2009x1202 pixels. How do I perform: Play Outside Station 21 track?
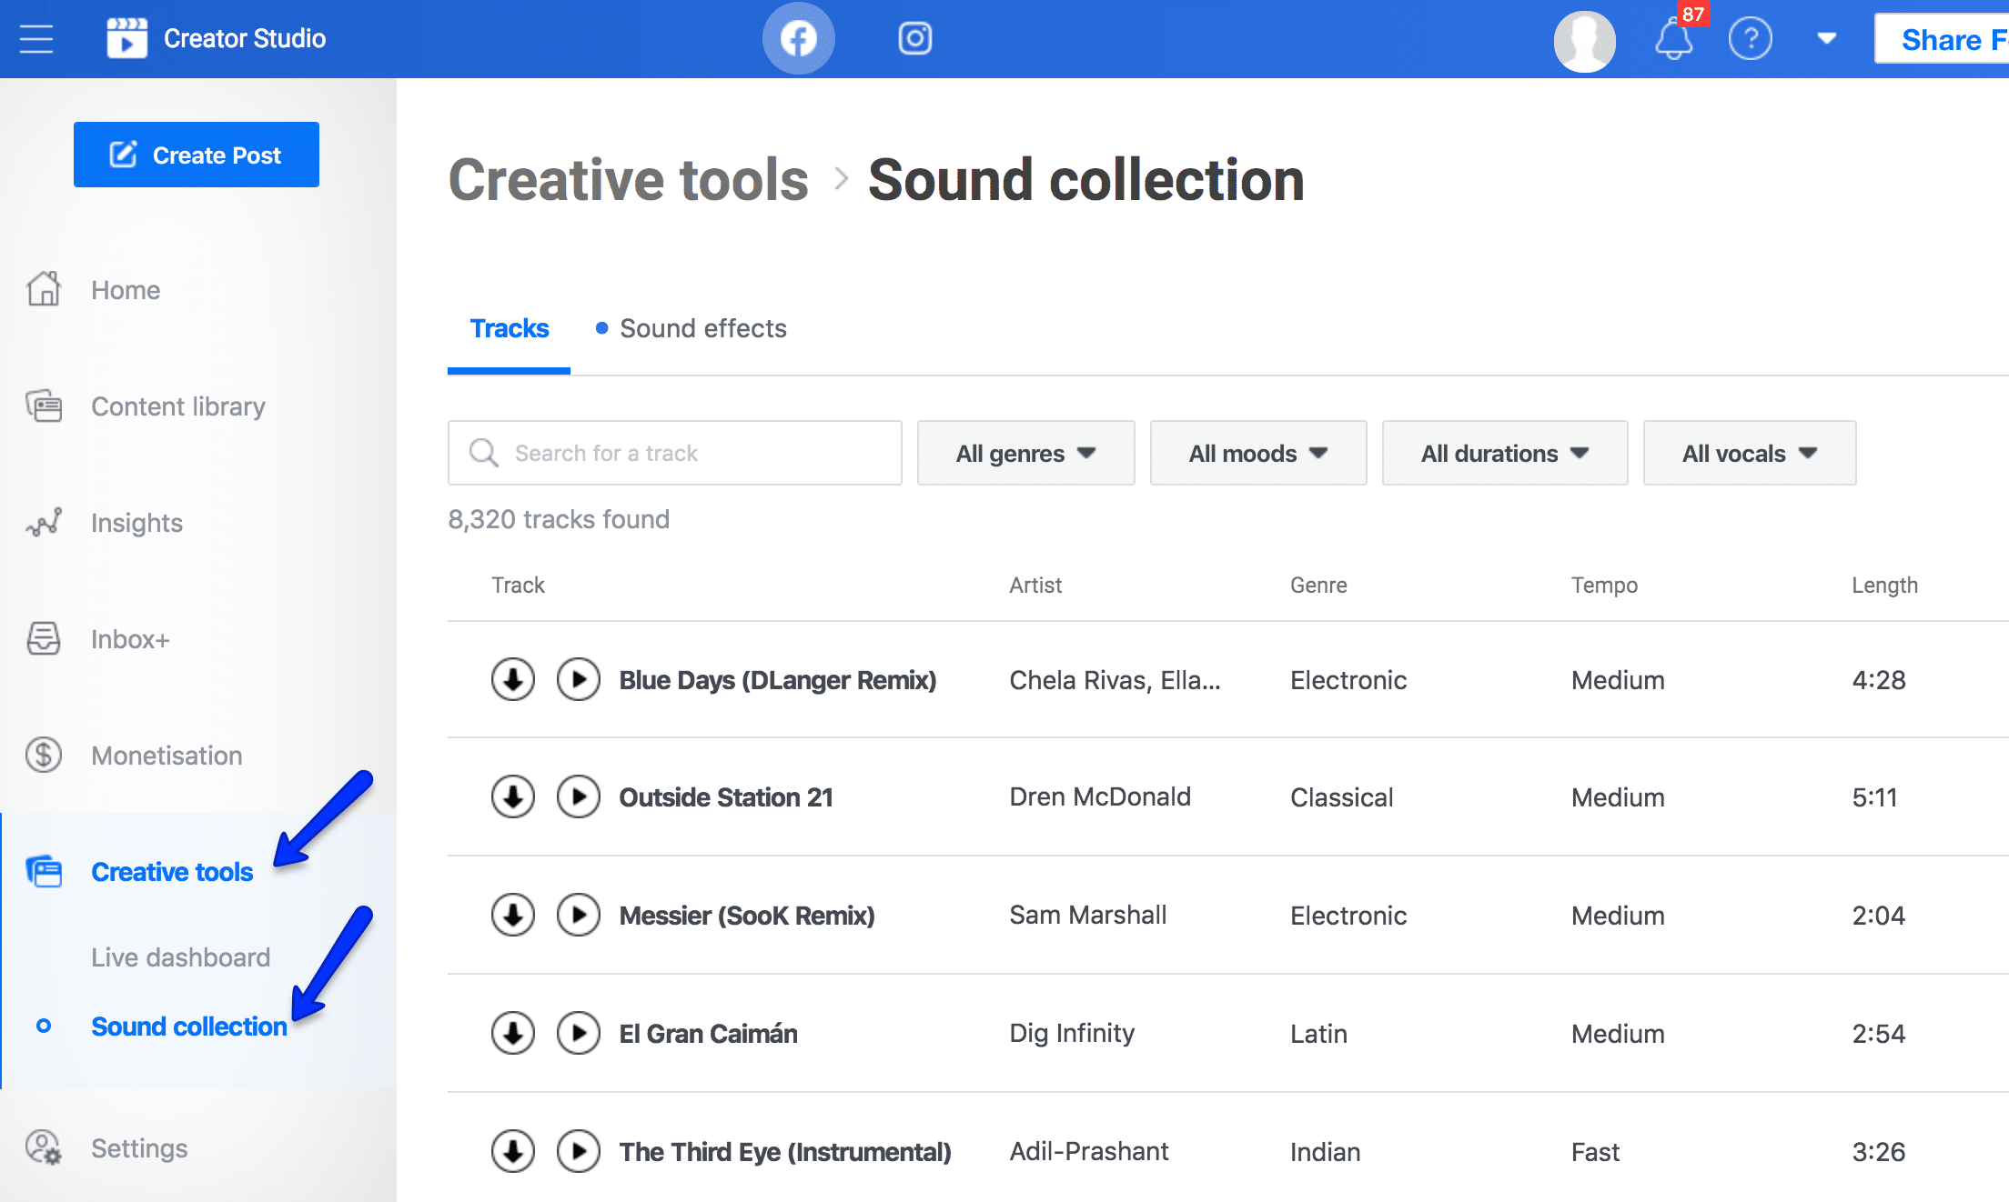pyautogui.click(x=579, y=796)
